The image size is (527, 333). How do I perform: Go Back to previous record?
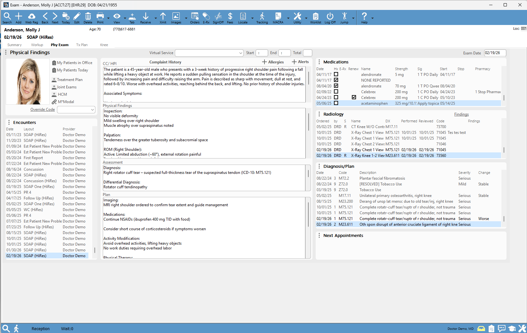(45, 18)
